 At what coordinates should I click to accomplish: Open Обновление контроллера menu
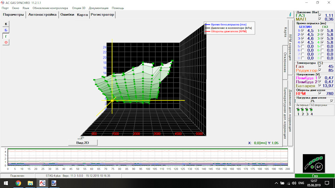50,8
